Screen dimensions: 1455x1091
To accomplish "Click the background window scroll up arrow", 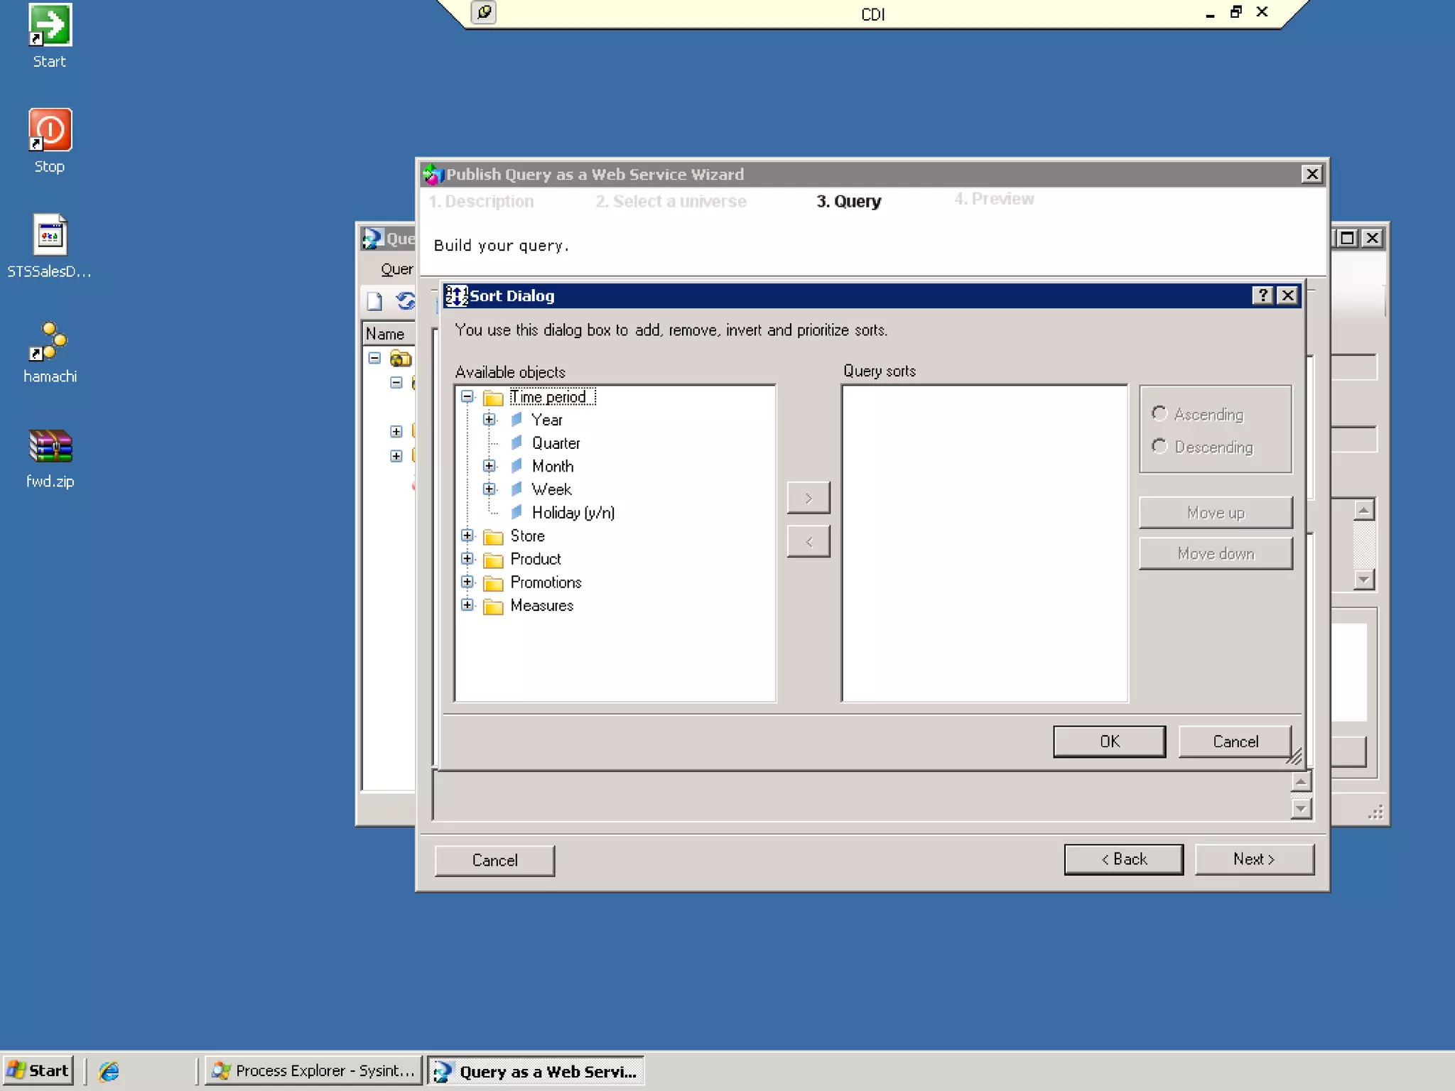I will click(x=1363, y=509).
